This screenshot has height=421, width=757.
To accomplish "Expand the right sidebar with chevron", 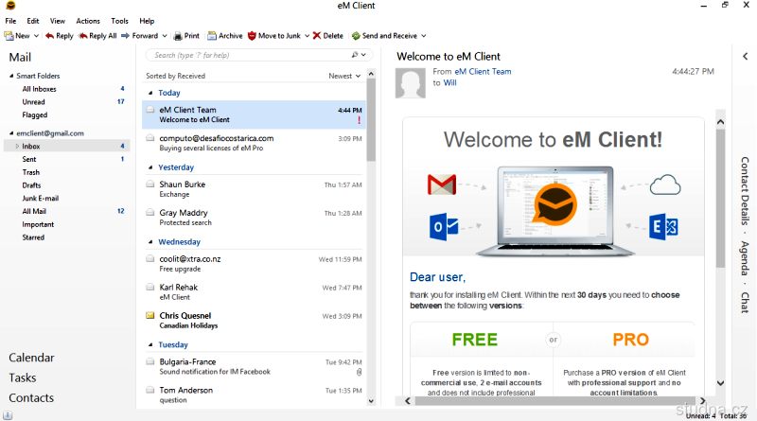I will pyautogui.click(x=746, y=57).
